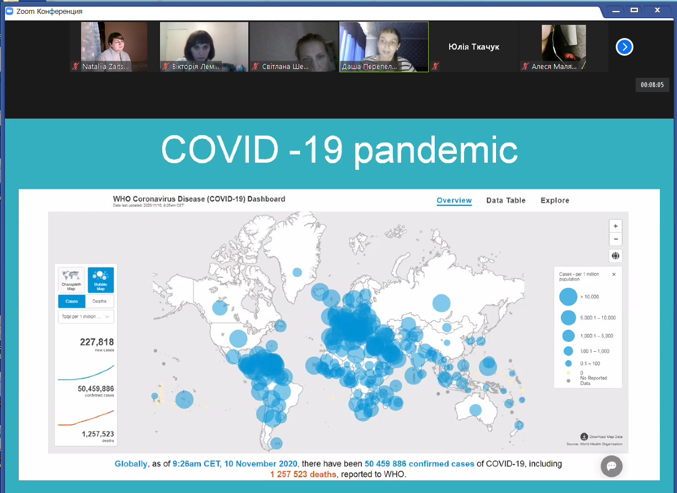This screenshot has width=677, height=493.
Task: Click the Zoom logo in title bar
Action: [10, 10]
